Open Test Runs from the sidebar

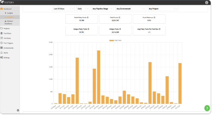[7, 38]
